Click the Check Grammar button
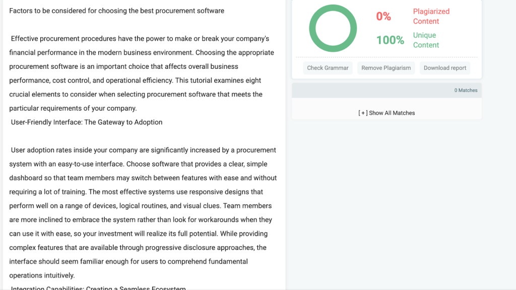The image size is (516, 290). click(x=328, y=68)
